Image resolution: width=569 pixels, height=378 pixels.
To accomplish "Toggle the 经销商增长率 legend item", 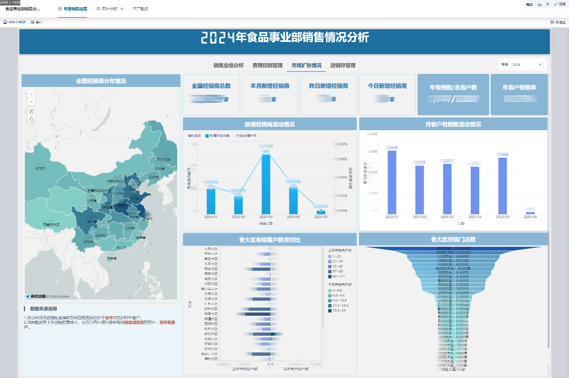I will pyautogui.click(x=244, y=136).
